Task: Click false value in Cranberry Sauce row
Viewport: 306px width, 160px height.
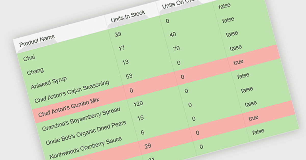Action: [x=251, y=104]
